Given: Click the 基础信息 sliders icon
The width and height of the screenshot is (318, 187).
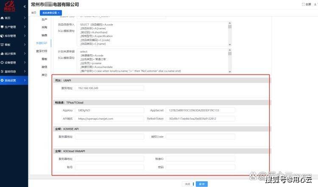Looking at the screenshot, I should 2,71.
